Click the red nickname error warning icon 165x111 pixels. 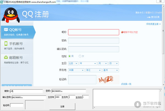point(122,32)
